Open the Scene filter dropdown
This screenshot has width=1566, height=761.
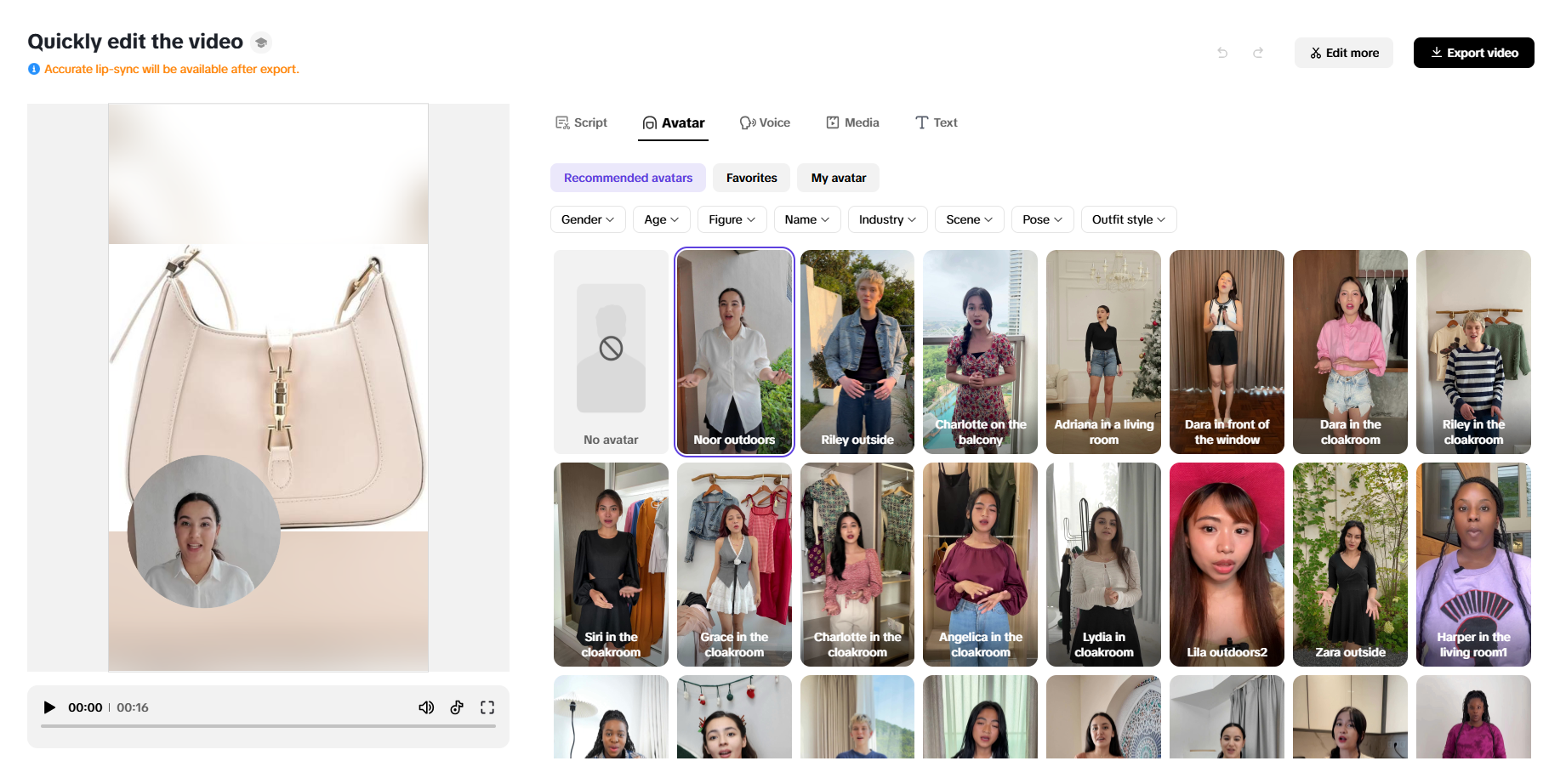970,219
